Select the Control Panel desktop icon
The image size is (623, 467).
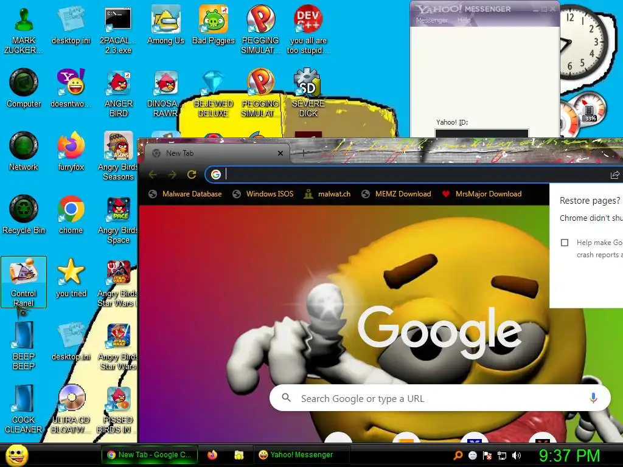(24, 282)
